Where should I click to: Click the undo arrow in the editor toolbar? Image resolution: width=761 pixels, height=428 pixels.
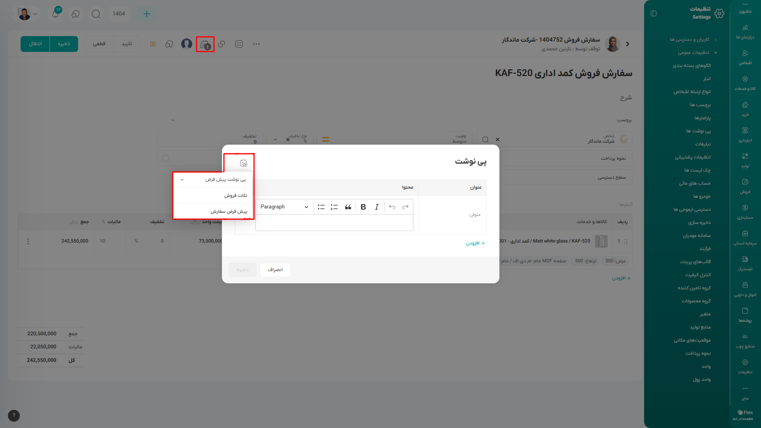[392, 207]
